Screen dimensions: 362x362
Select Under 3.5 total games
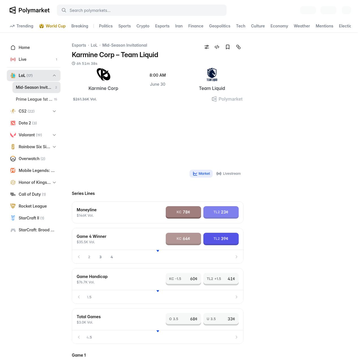[x=221, y=319]
